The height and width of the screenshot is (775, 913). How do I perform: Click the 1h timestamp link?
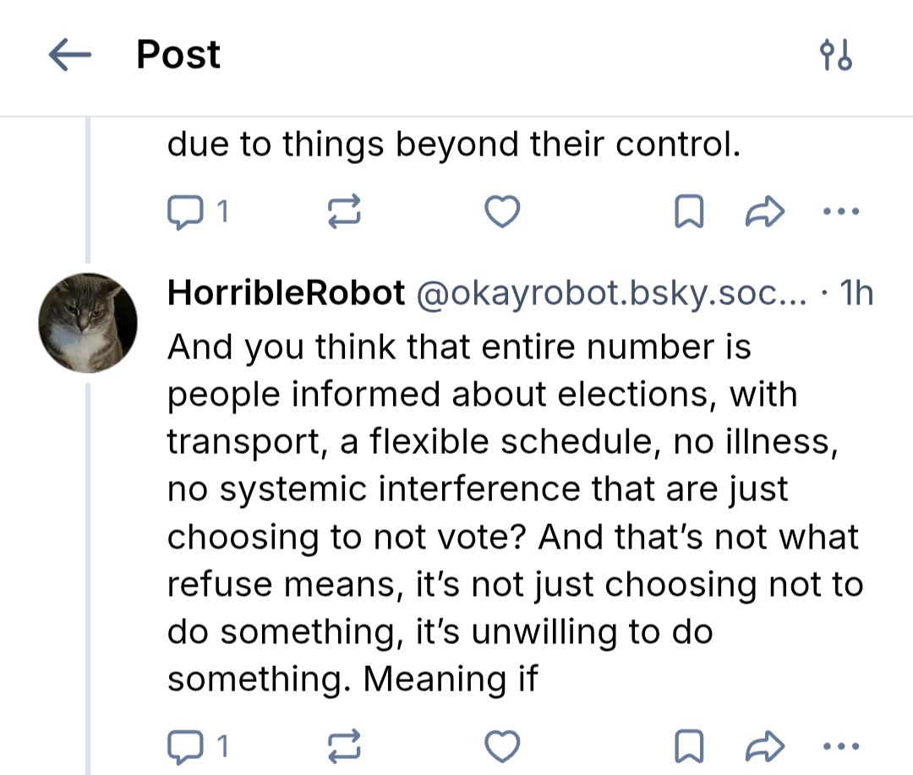[x=857, y=293]
